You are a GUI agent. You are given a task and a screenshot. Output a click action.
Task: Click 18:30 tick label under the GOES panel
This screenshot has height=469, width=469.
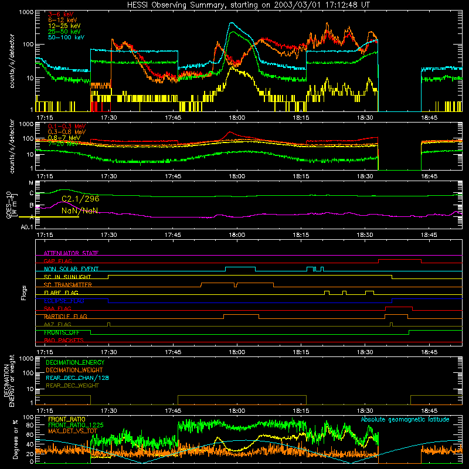(x=365, y=235)
